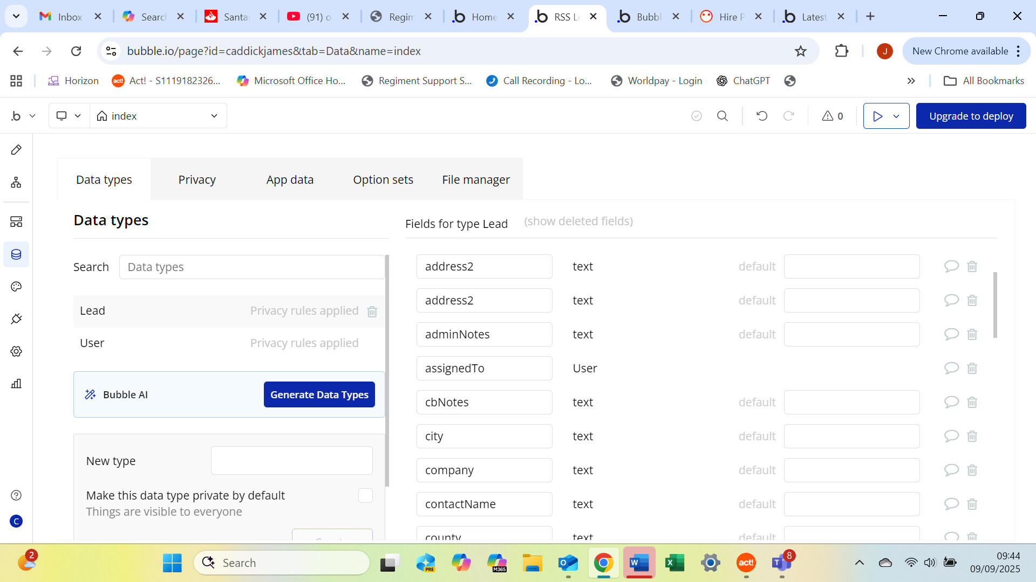
Task: Open the Settings gear in sidebar
Action: [x=16, y=351]
